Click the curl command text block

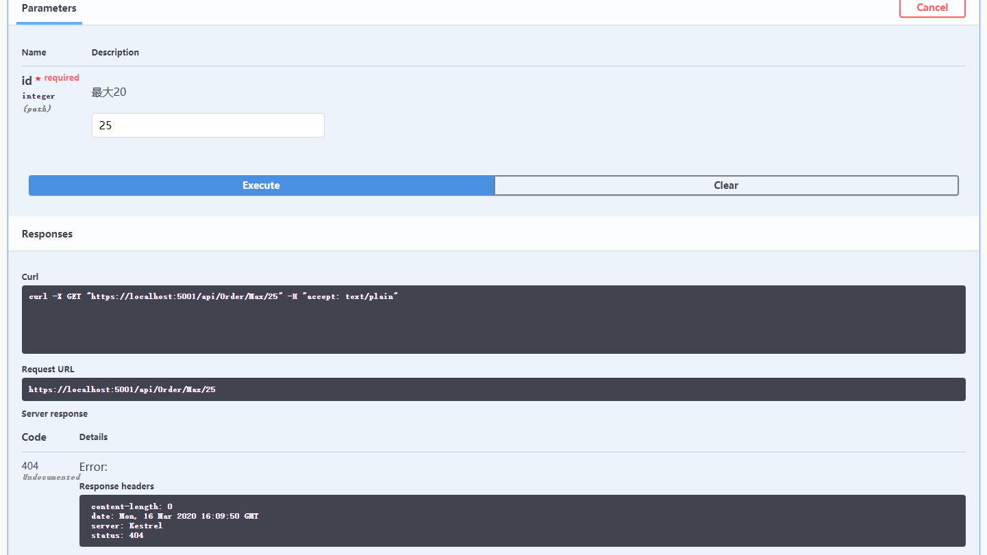coord(494,320)
